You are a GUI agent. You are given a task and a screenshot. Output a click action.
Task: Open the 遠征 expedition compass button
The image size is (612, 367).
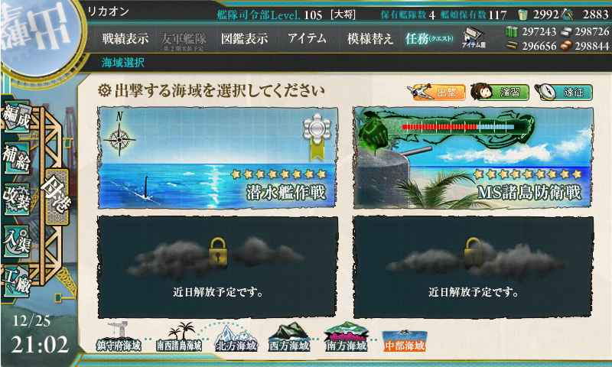tap(564, 92)
